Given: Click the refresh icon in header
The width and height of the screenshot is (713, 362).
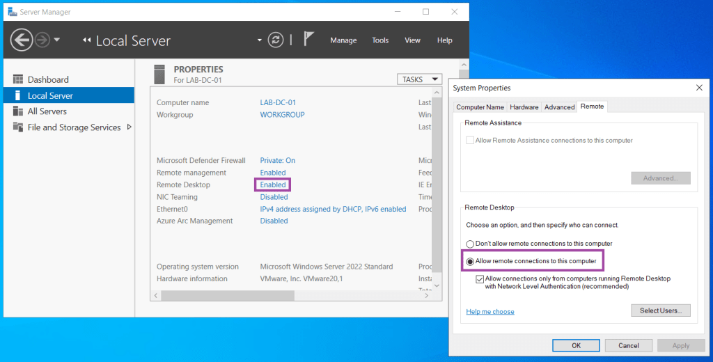Looking at the screenshot, I should (277, 40).
